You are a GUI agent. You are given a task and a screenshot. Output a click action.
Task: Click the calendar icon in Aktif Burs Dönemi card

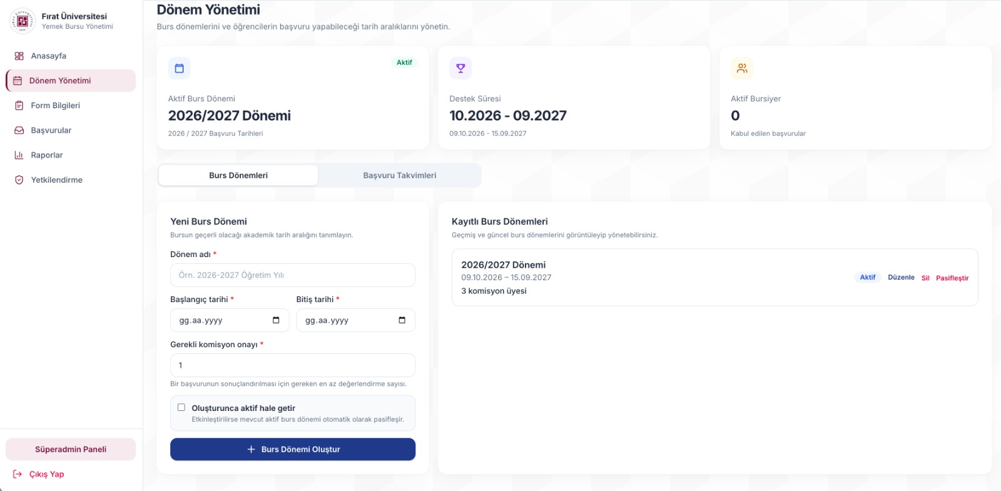[179, 68]
